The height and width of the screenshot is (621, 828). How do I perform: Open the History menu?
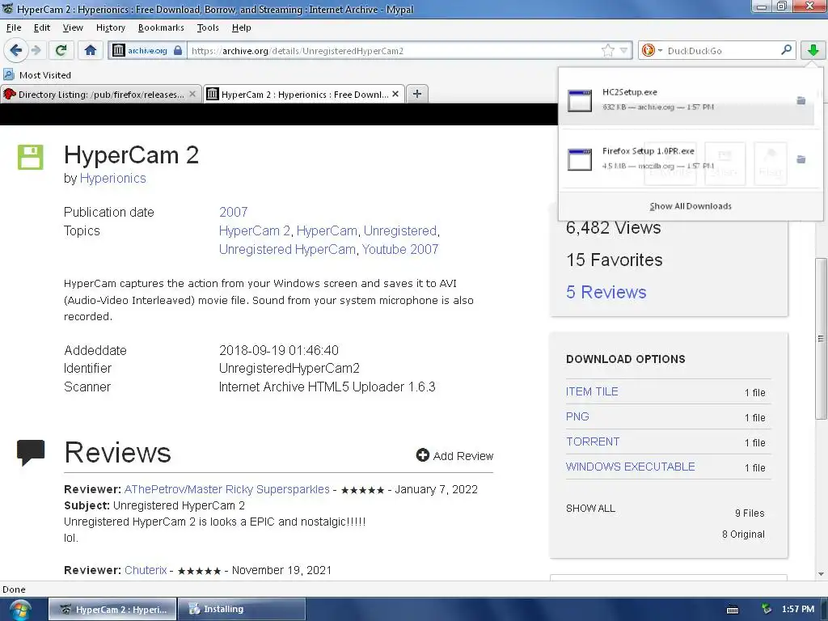click(110, 27)
